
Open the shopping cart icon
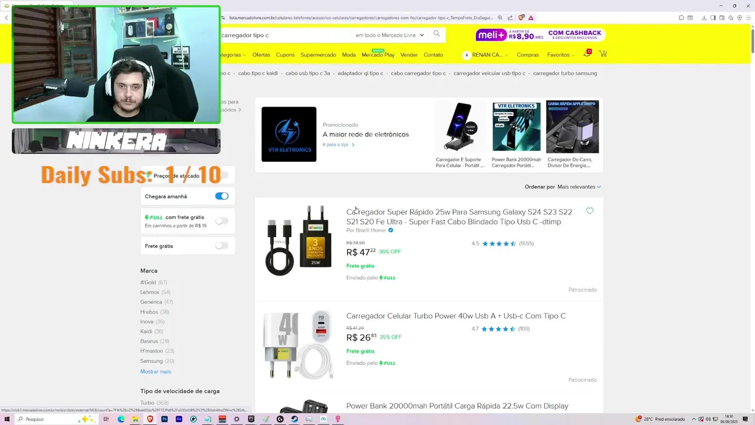(x=603, y=54)
